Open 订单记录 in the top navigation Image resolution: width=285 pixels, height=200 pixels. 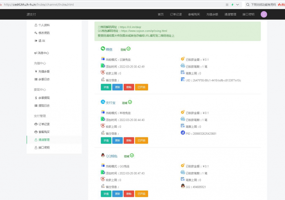pyautogui.click(x=176, y=14)
